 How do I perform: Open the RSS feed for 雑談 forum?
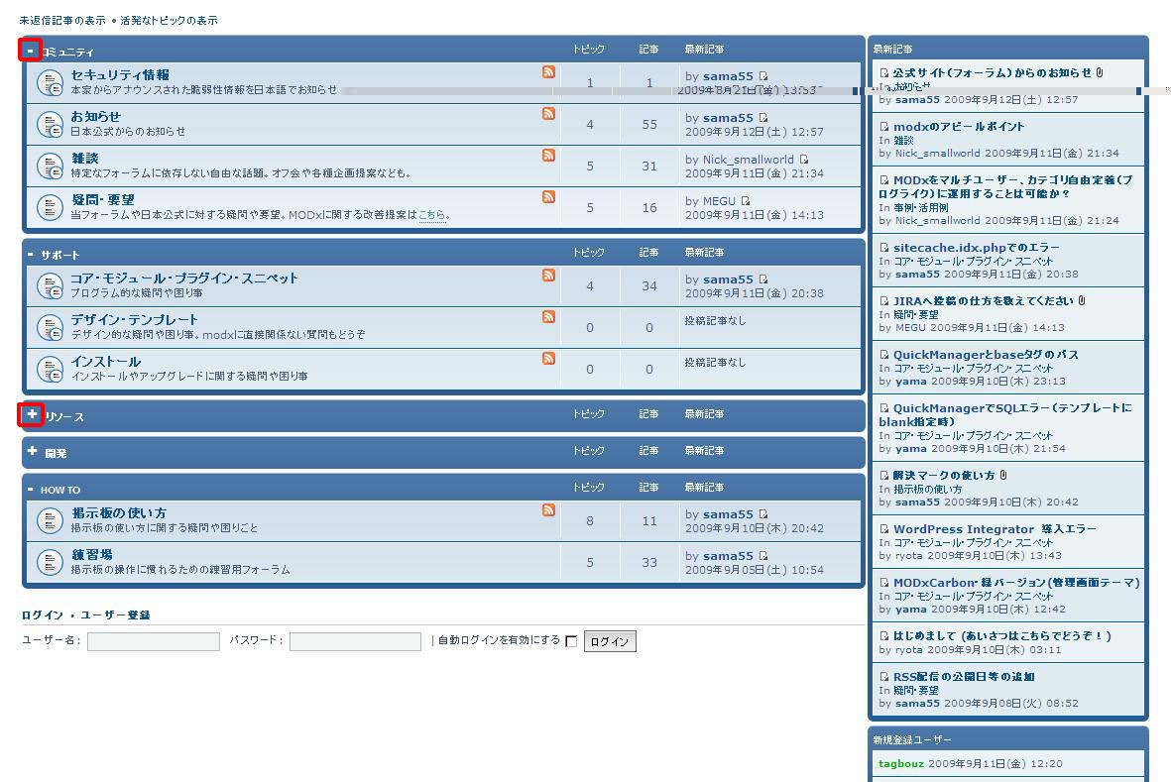coord(548,156)
